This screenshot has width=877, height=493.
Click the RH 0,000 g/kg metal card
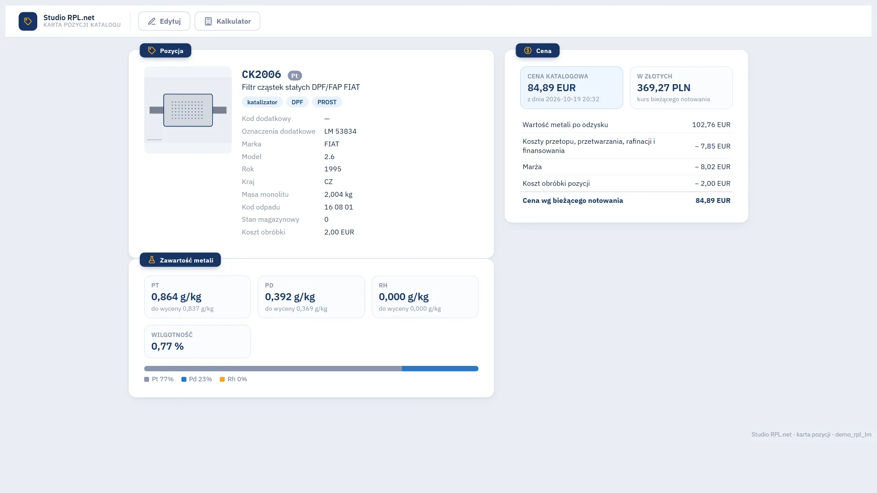pos(425,297)
